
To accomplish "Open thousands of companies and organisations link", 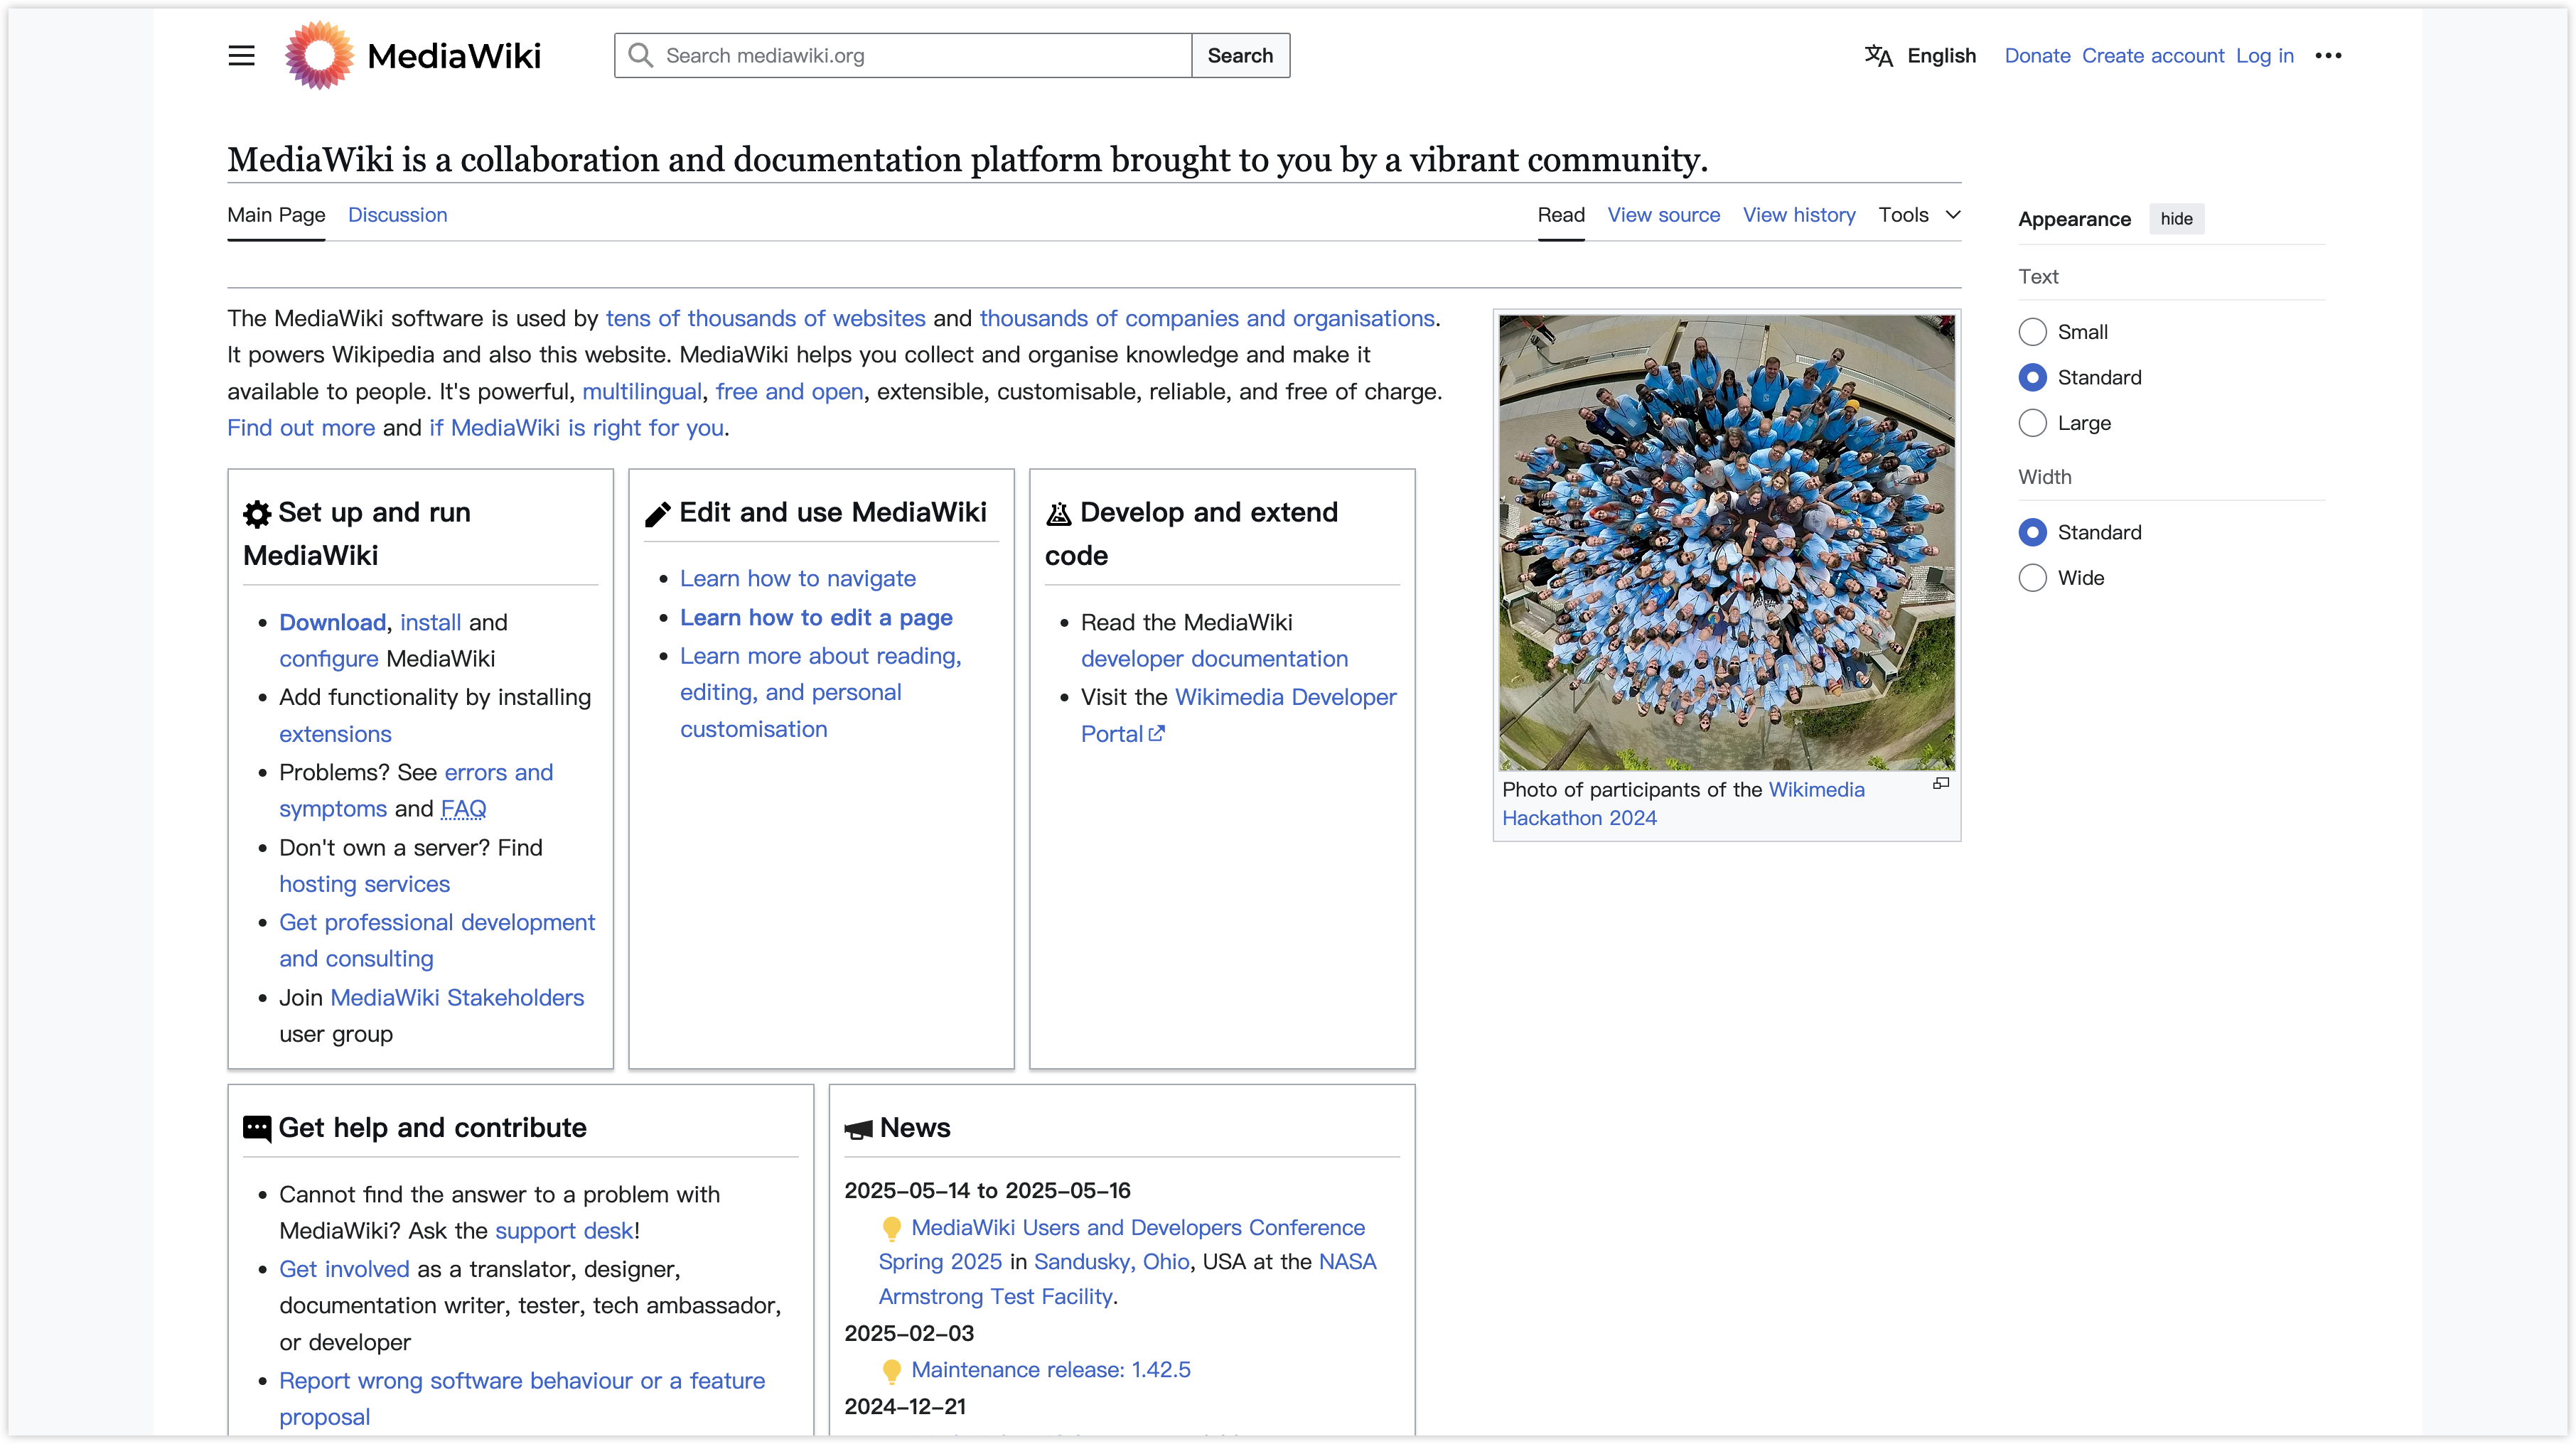I will (1207, 318).
